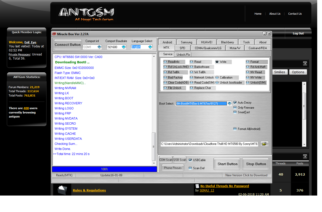
Task: Open SEMAJ_12 user profile link
Action: (207, 190)
